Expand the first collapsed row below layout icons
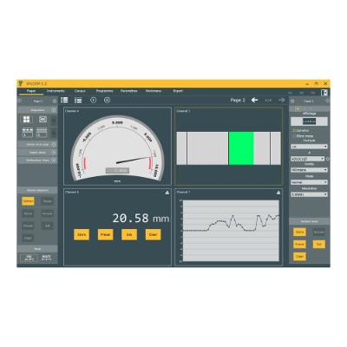The image size is (347, 347). (37, 144)
